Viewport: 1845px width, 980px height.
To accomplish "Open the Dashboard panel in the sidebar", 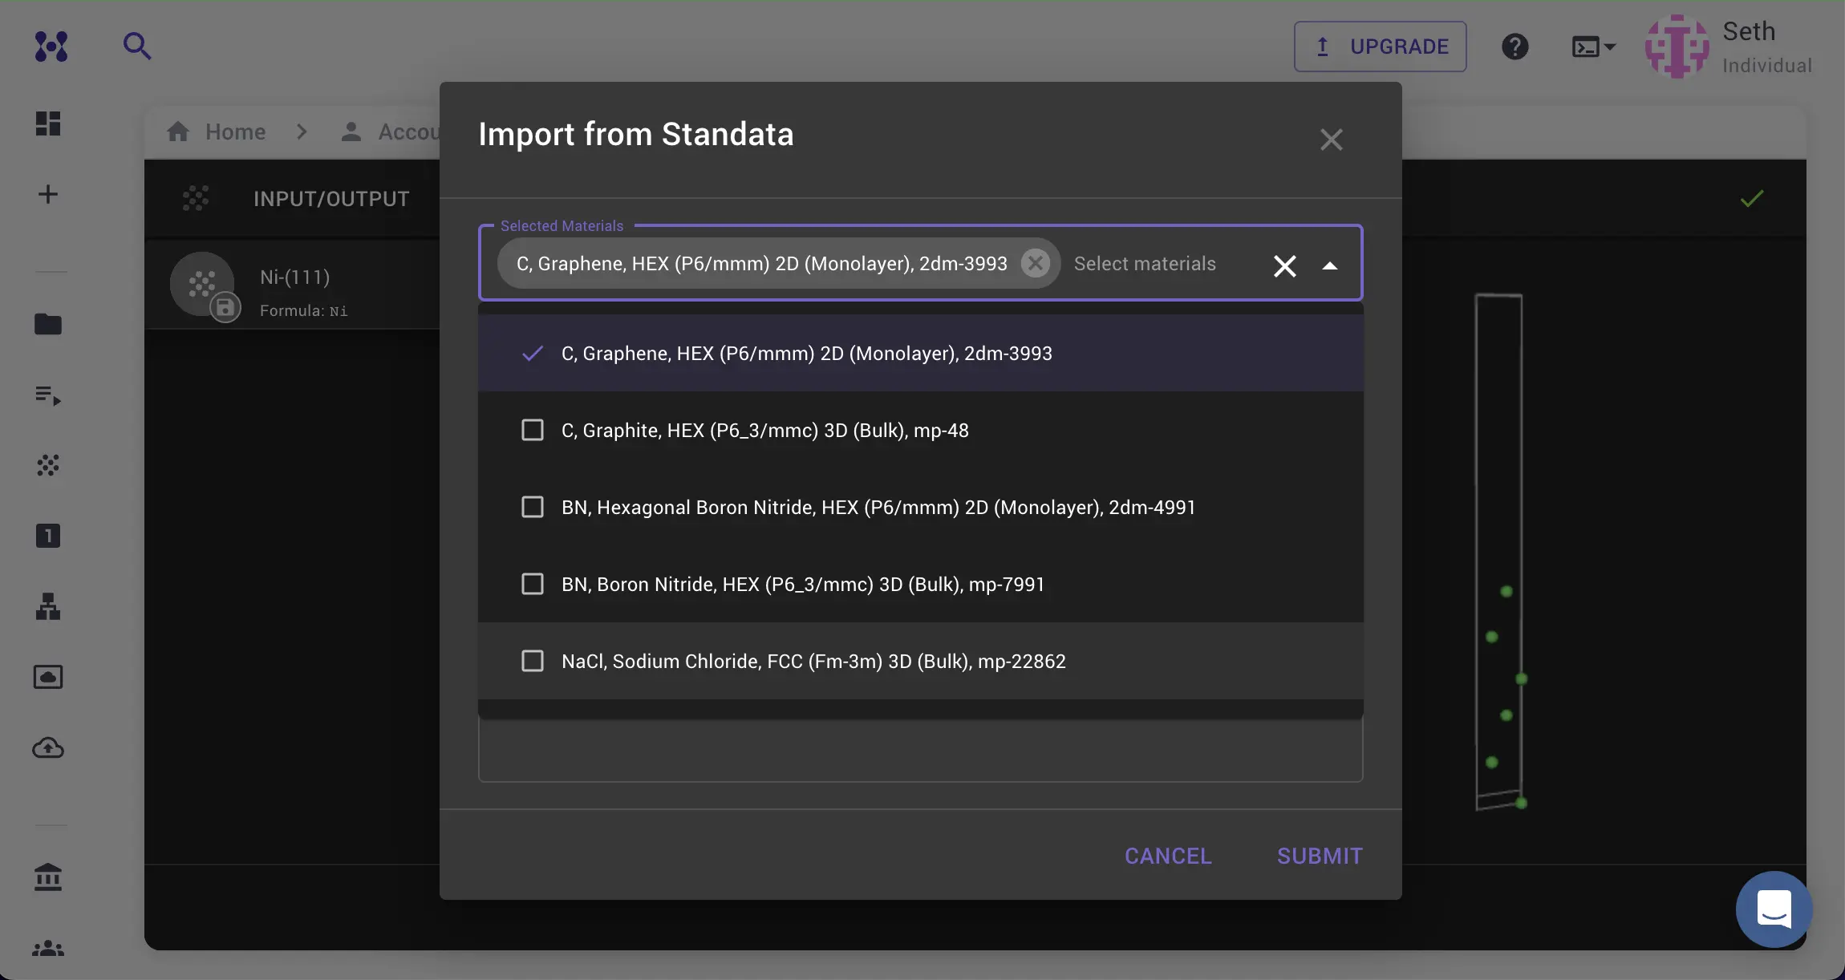I will point(47,123).
